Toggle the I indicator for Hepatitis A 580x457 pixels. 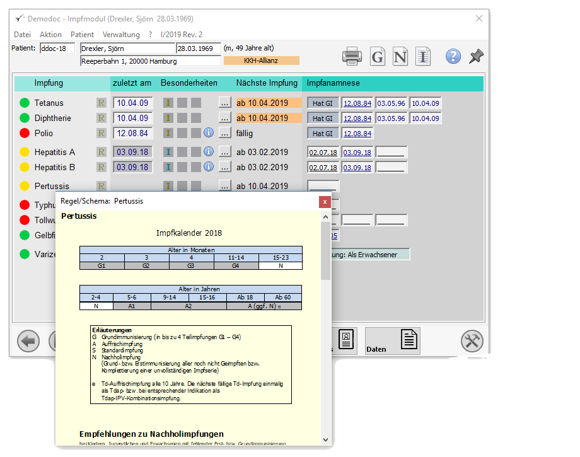tap(168, 152)
